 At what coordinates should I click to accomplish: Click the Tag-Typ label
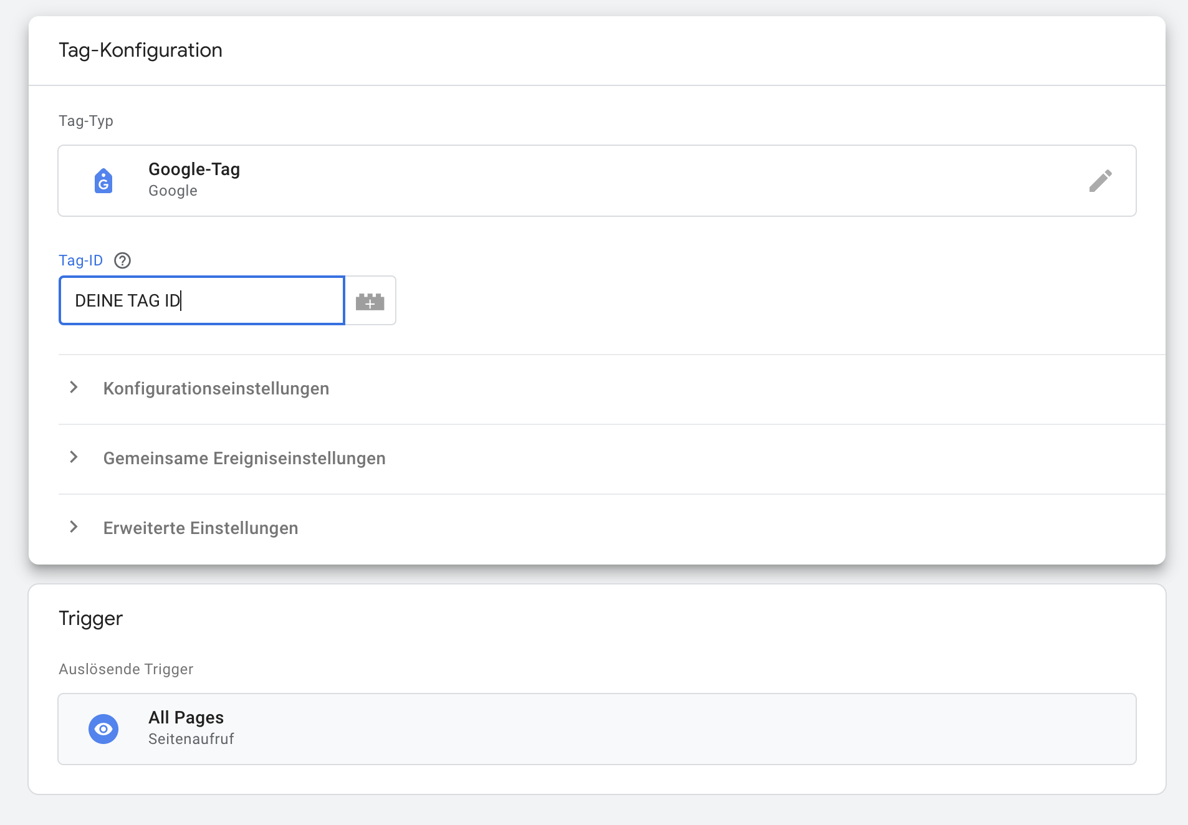[x=86, y=121]
